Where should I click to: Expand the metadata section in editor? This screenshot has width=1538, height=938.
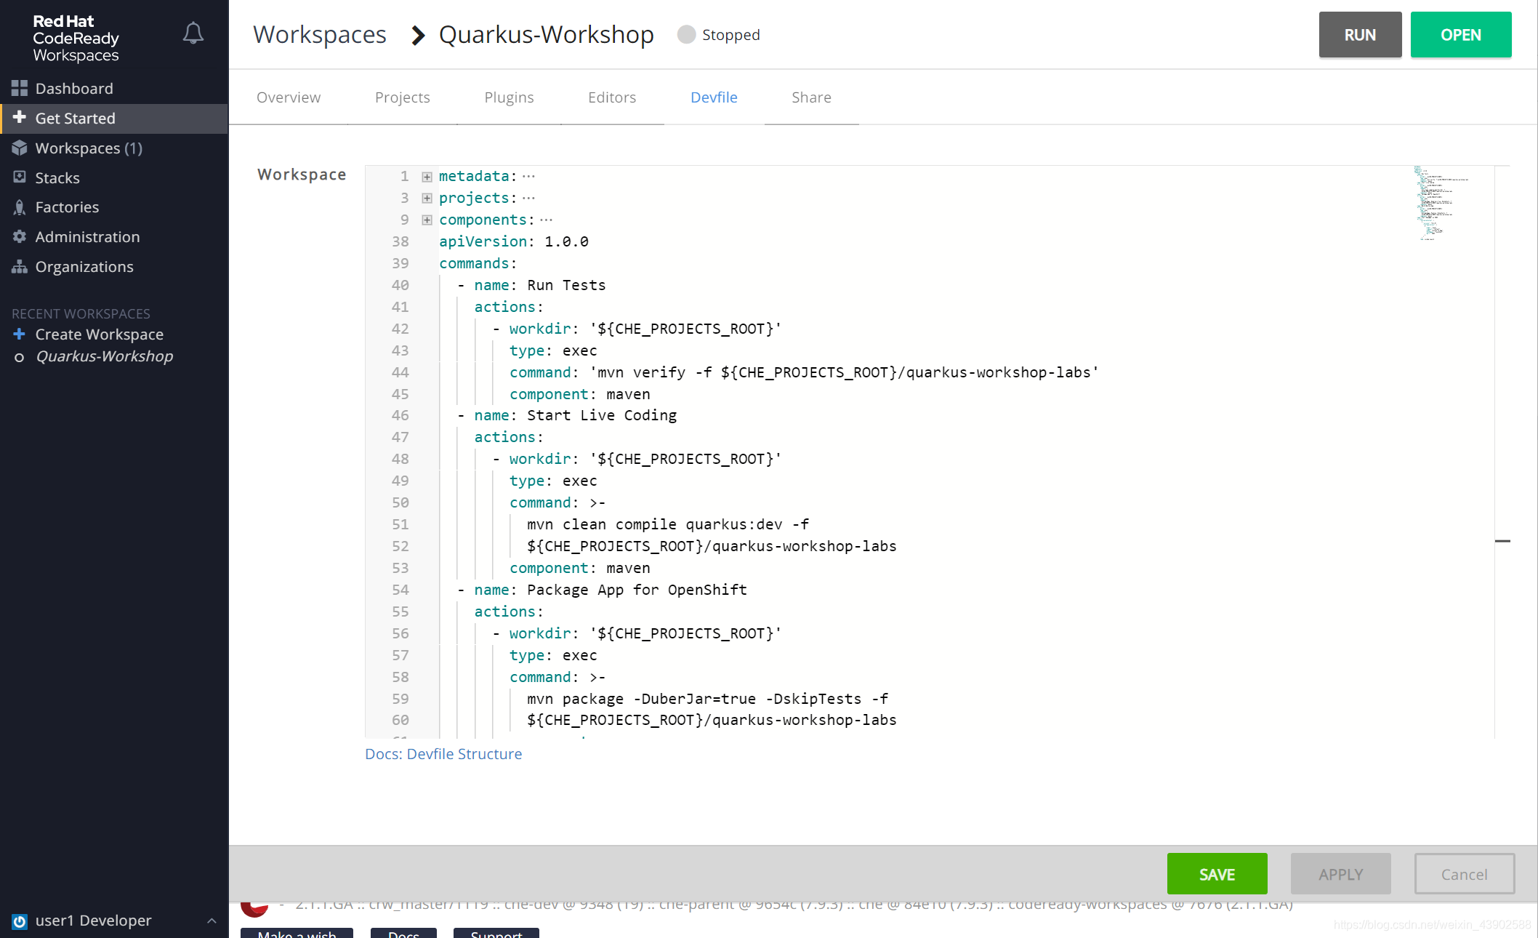(427, 177)
